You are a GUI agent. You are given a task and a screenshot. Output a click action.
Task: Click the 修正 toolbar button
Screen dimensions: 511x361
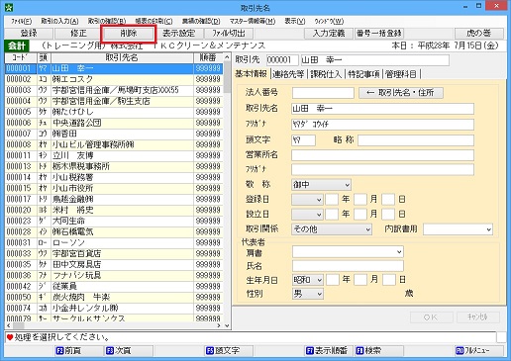pyautogui.click(x=78, y=34)
